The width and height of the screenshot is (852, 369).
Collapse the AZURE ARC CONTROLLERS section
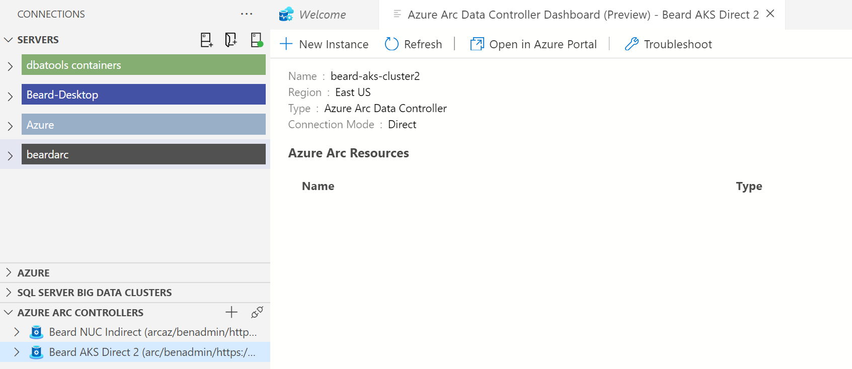[9, 312]
